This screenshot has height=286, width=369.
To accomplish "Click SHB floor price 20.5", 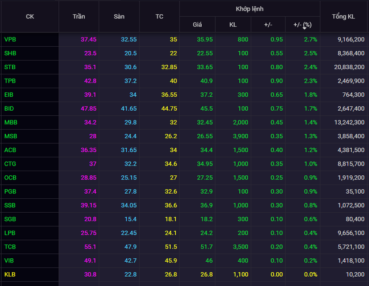I will coord(131,53).
